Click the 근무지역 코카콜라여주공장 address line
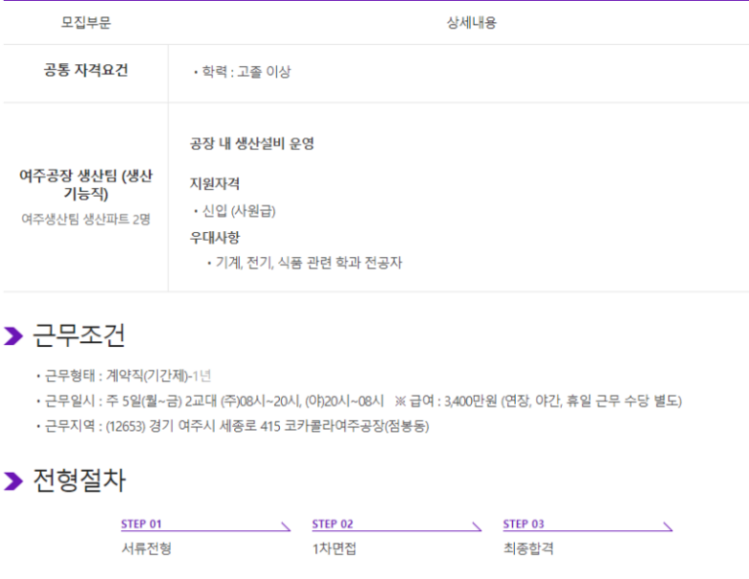 (x=236, y=426)
